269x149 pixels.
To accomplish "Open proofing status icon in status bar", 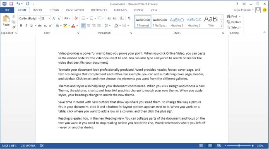I will pos(42,146).
